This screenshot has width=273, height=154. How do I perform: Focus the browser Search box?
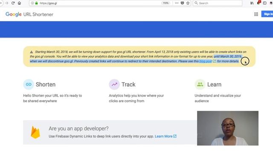[218, 3]
